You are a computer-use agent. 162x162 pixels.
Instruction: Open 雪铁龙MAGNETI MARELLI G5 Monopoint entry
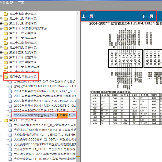(x=45, y=86)
